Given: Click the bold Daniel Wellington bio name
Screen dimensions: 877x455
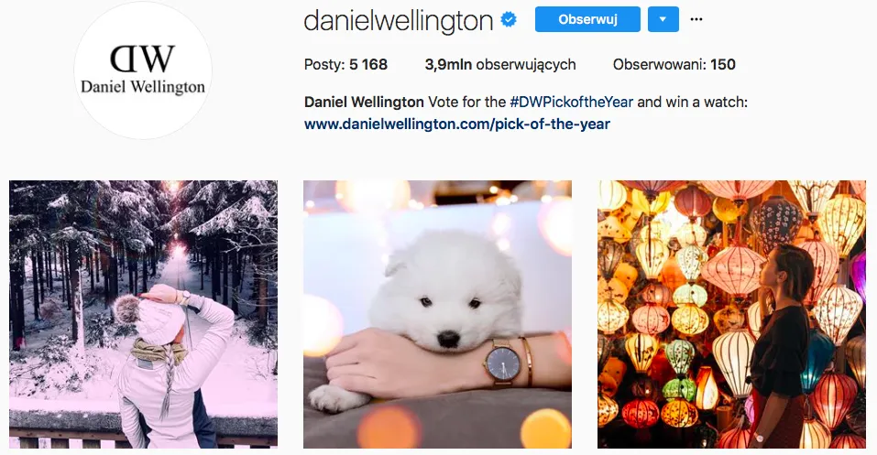Looking at the screenshot, I should 364,103.
